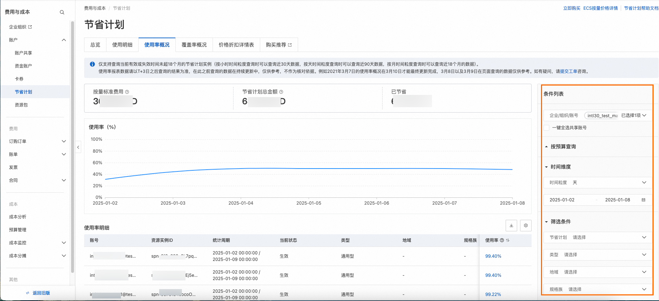The height and width of the screenshot is (301, 659).
Task: Expand 账单 sidebar group
Action: pos(64,154)
